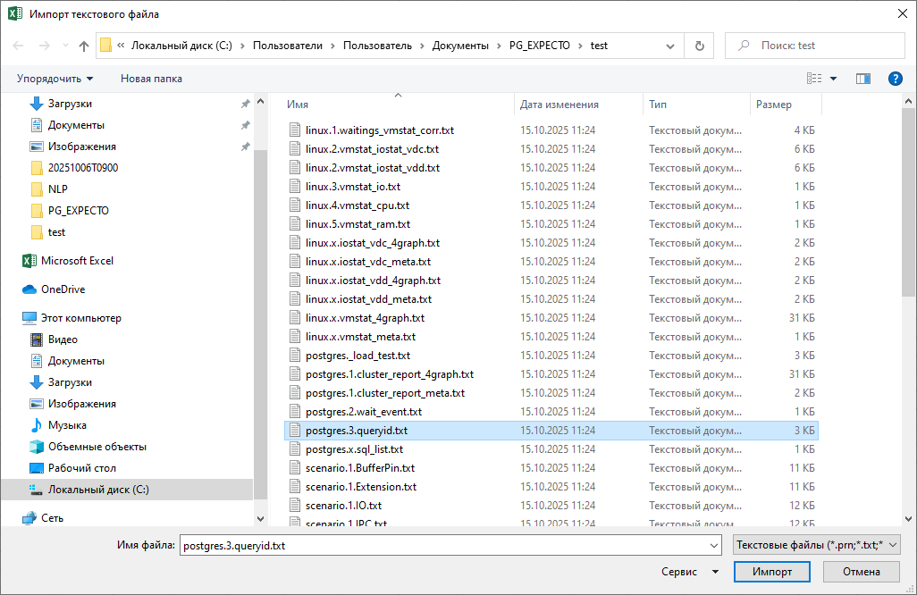Select file linux.2.vmstat_iostat_vdc.txt

pyautogui.click(x=372, y=149)
